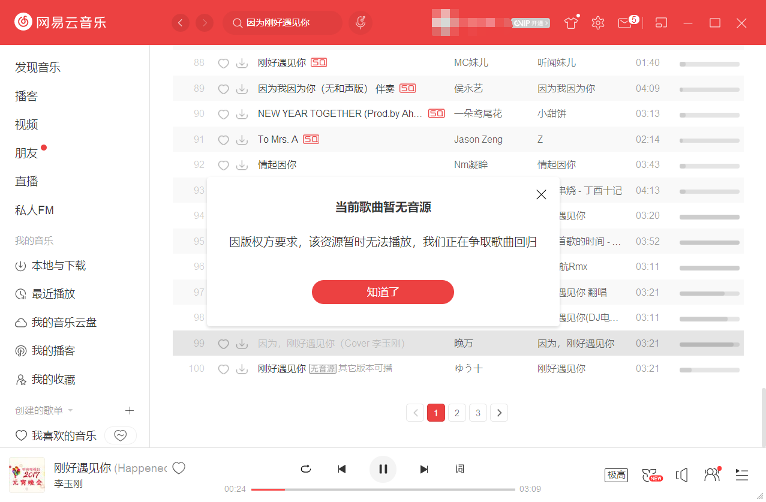This screenshot has height=502, width=766.
Task: Go back with the navigation arrow
Action: 181,23
